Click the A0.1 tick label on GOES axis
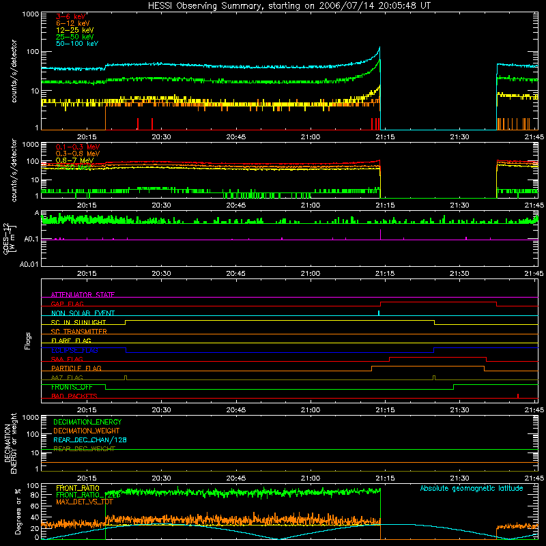The width and height of the screenshot is (546, 546). [x=31, y=240]
